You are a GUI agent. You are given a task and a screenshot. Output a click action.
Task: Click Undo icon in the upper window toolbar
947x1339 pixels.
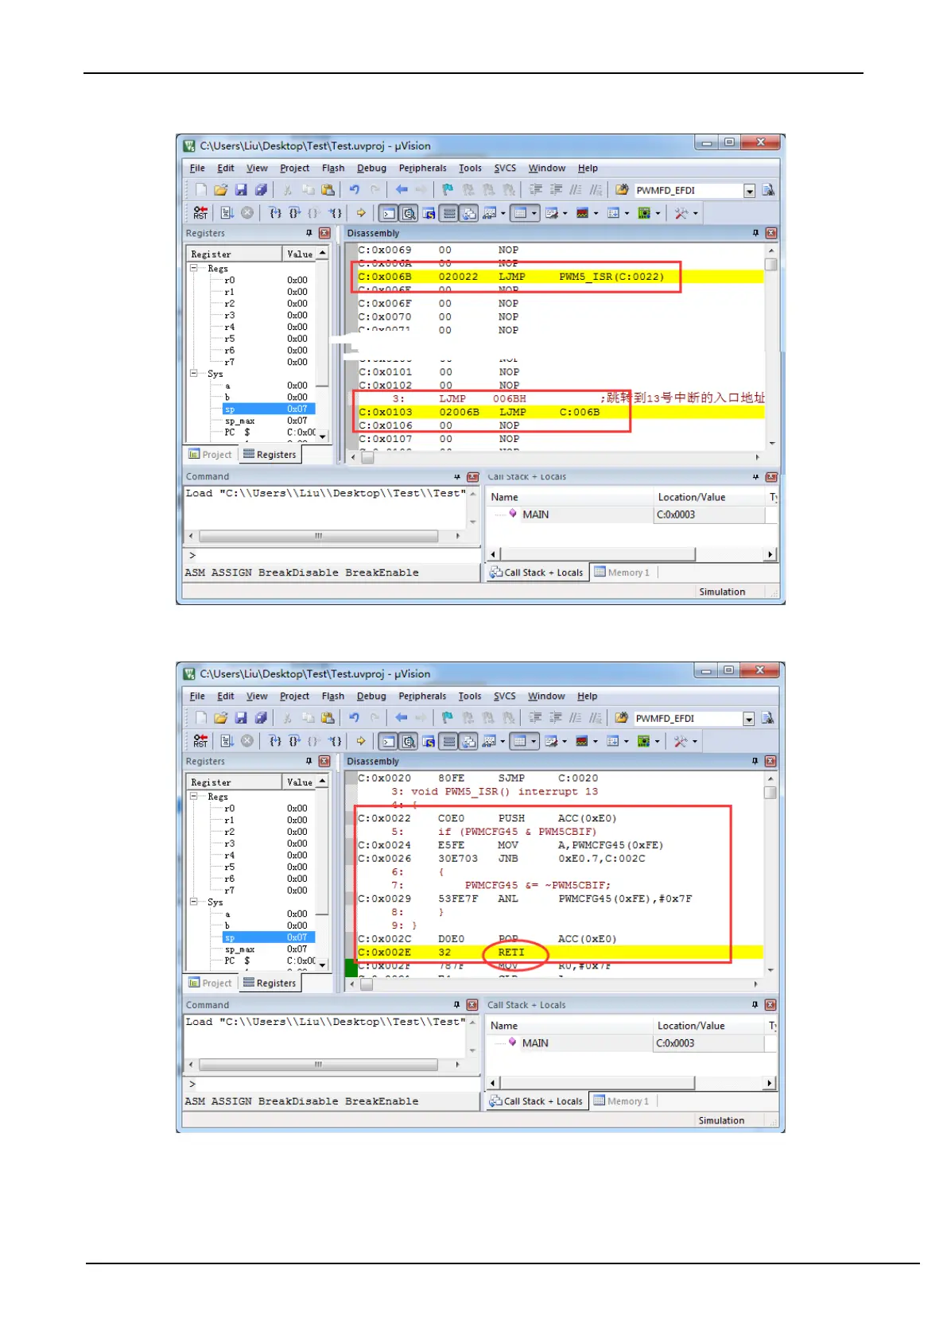pos(355,190)
